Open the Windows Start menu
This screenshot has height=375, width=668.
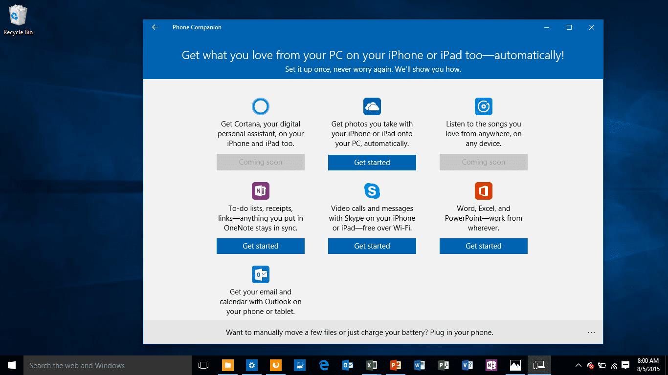coord(12,365)
